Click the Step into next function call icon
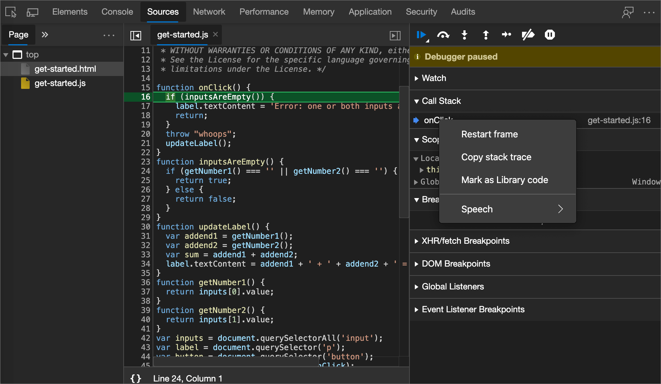The image size is (661, 384). [x=464, y=35]
